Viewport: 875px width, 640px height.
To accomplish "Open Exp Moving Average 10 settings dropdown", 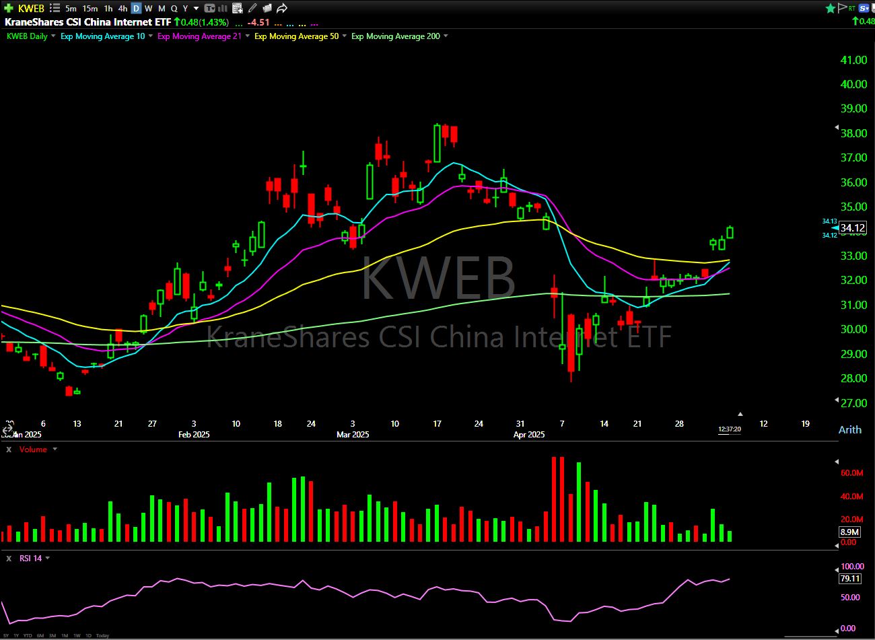I will pyautogui.click(x=151, y=36).
